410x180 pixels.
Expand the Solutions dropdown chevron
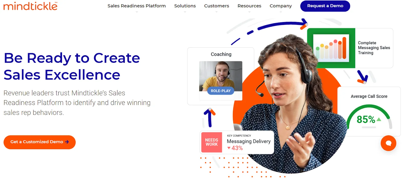185,12
